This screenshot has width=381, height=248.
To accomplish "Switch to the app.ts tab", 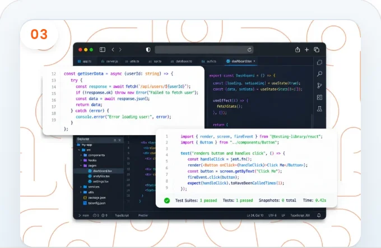I will (x=85, y=61).
